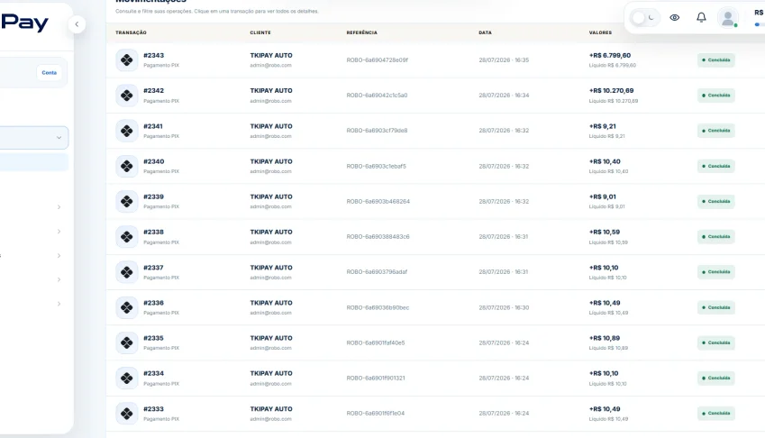Open the user profile avatar
The image size is (765, 438).
point(727,18)
